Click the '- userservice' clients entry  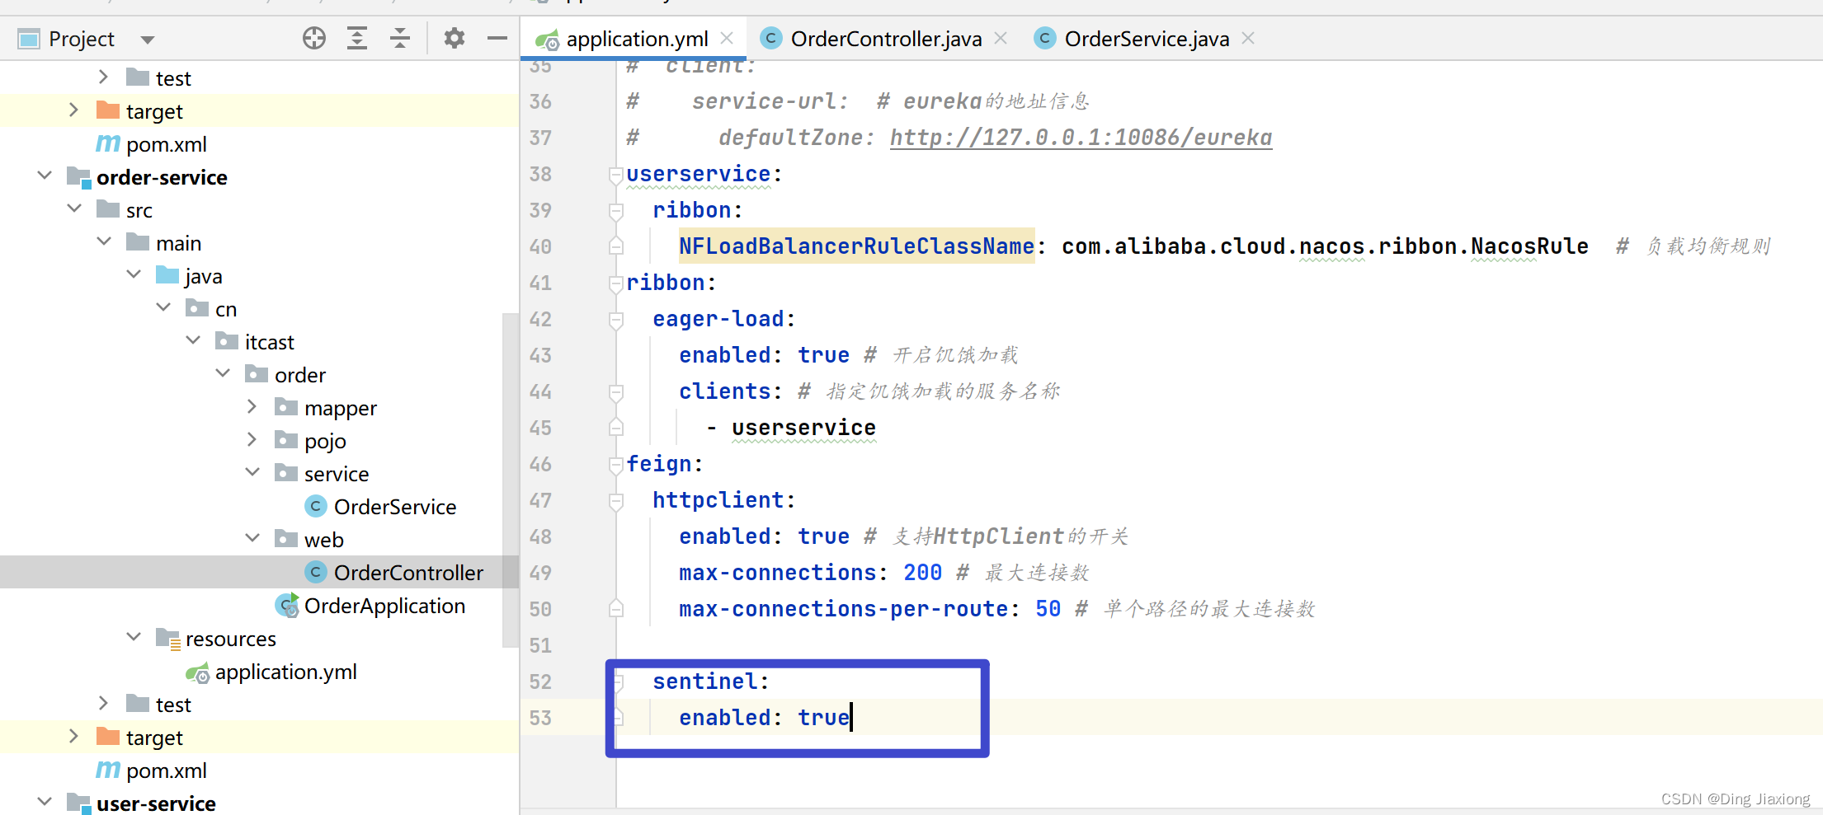790,428
